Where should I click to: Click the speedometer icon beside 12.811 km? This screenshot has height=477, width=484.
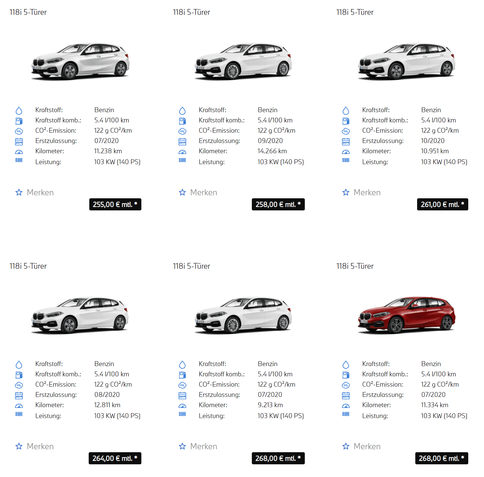coord(19,406)
